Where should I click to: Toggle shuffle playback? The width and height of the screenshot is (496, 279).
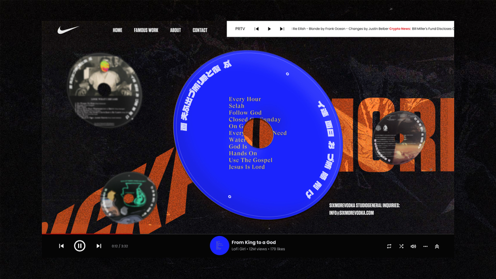401,246
